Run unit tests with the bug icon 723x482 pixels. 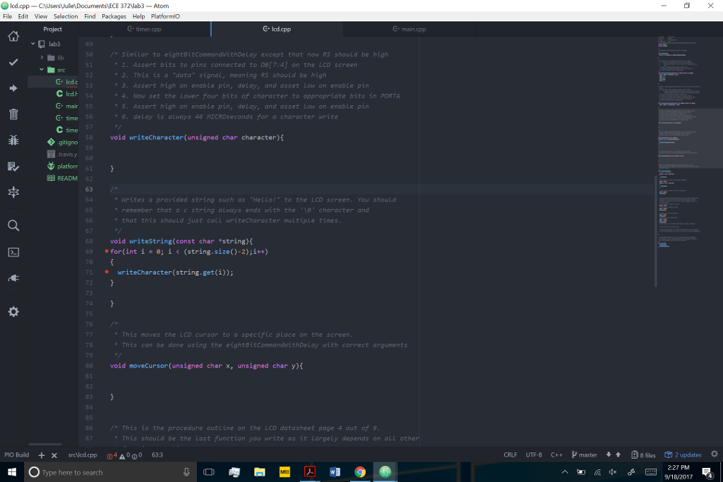pyautogui.click(x=13, y=140)
